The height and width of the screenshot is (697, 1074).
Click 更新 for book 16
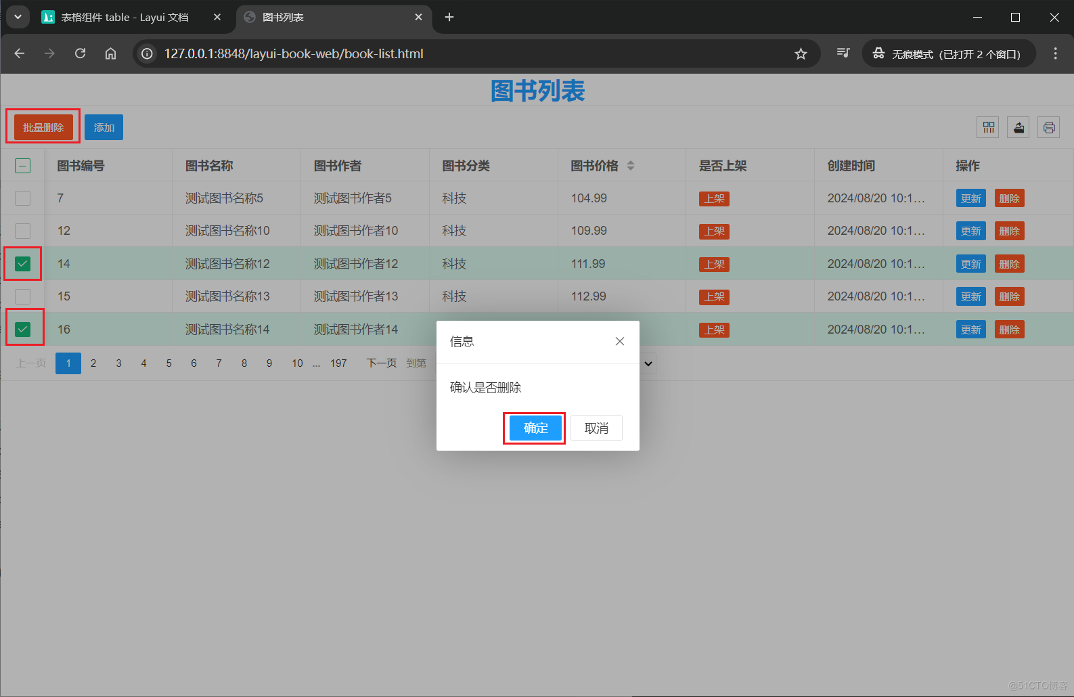click(971, 330)
